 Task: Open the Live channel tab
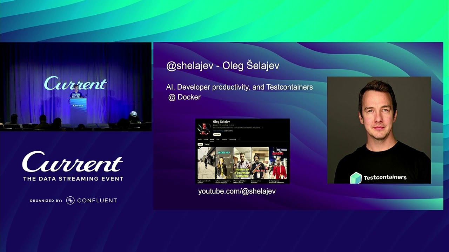click(x=218, y=140)
